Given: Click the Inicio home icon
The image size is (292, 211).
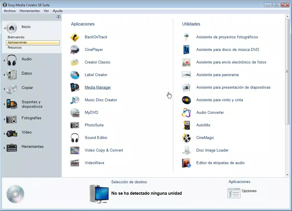Looking at the screenshot, I should pyautogui.click(x=12, y=28).
